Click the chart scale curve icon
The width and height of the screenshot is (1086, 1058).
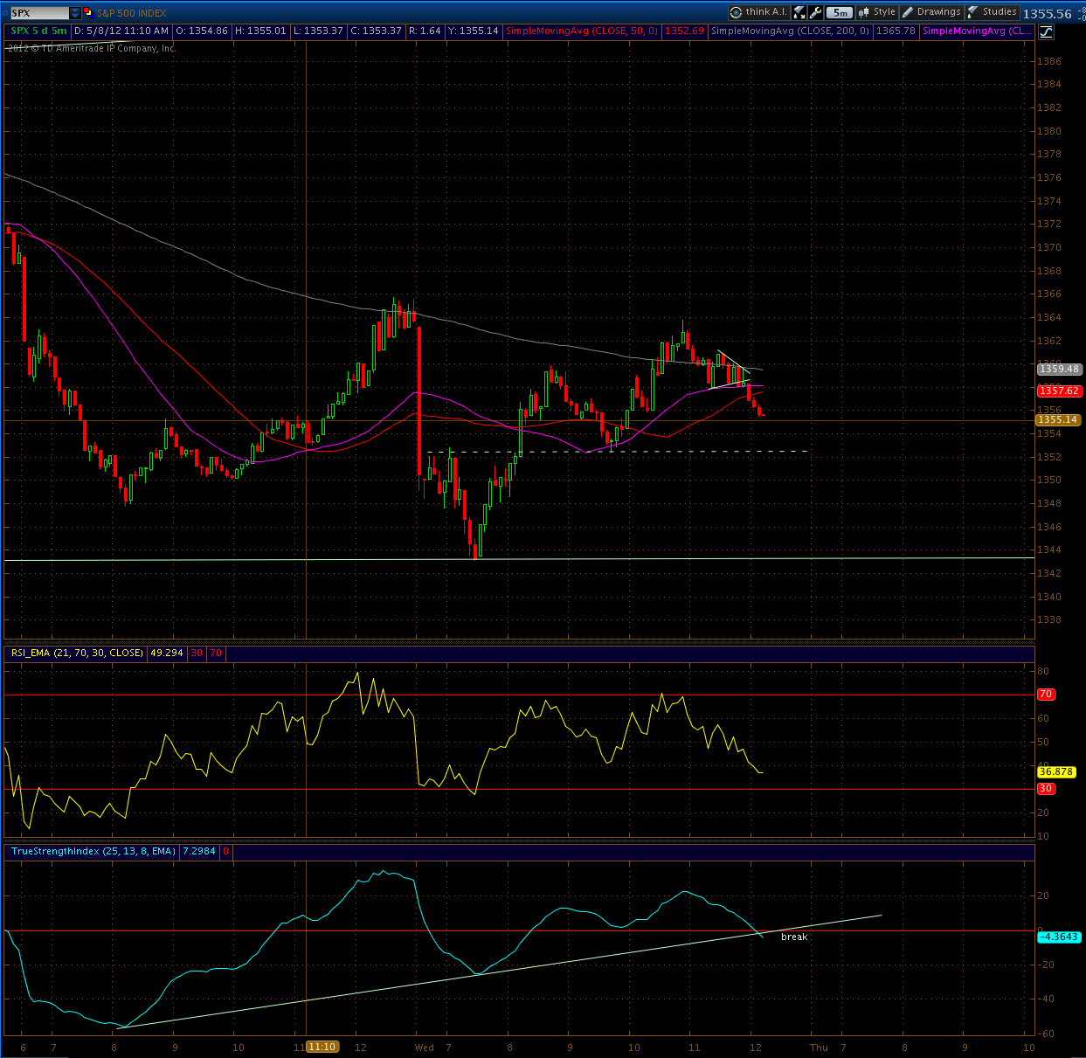point(1046,31)
